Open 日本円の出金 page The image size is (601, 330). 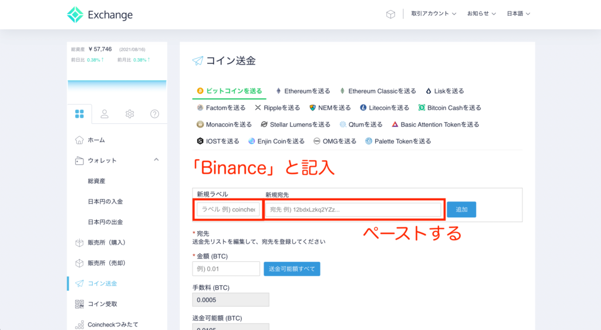tap(105, 222)
